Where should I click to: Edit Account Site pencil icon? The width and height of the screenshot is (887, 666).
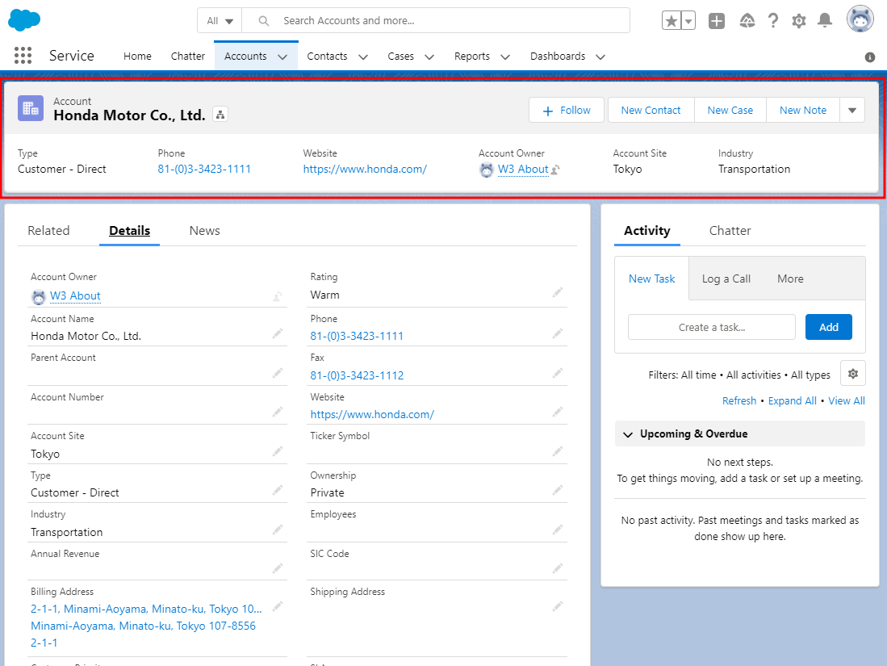(277, 451)
